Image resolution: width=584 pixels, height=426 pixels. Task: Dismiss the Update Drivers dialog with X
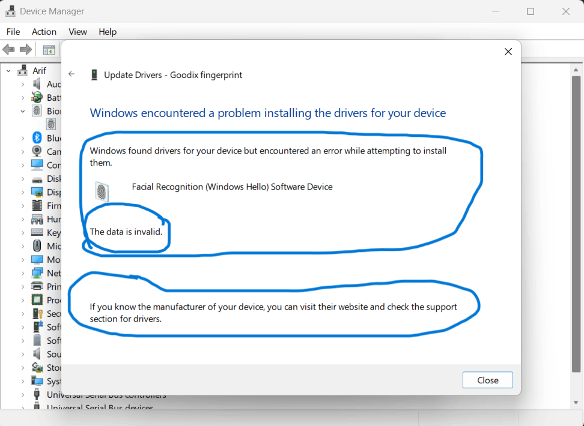point(508,52)
